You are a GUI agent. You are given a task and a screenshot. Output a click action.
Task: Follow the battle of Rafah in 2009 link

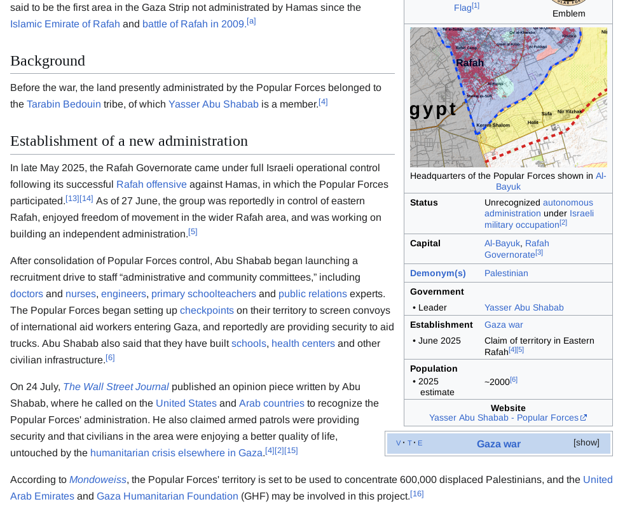193,24
